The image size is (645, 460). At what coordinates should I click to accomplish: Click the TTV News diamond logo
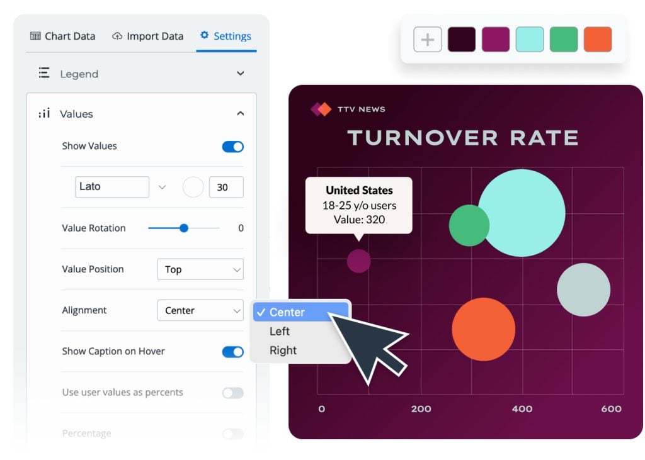[321, 108]
